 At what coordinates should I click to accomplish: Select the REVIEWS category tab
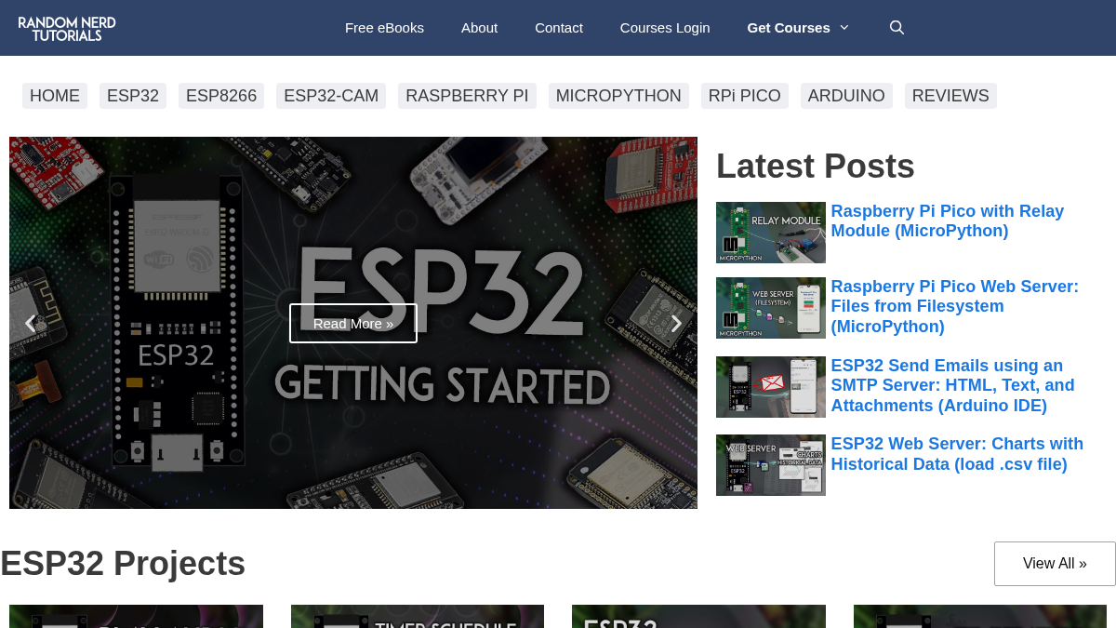950,96
